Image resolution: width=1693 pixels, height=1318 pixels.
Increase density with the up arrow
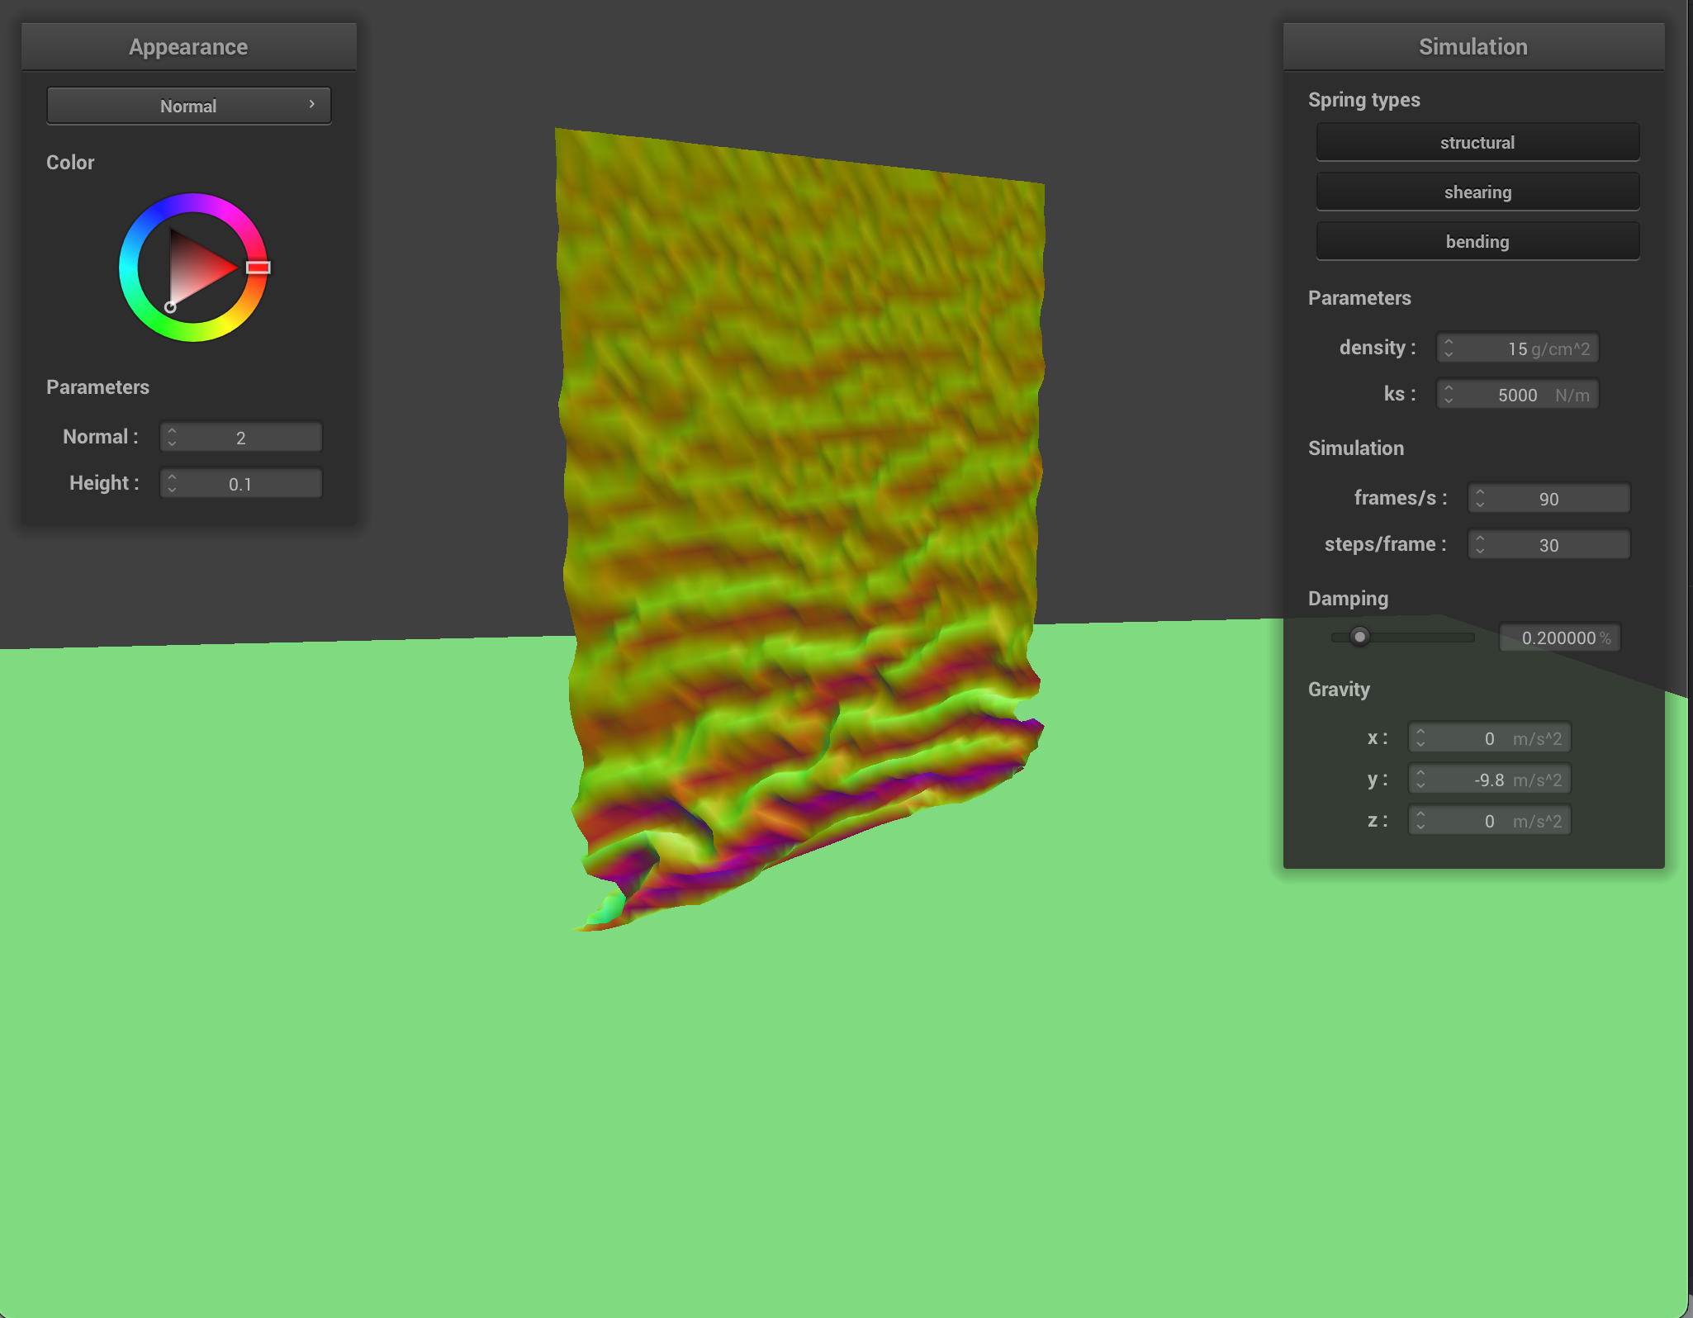coord(1449,341)
